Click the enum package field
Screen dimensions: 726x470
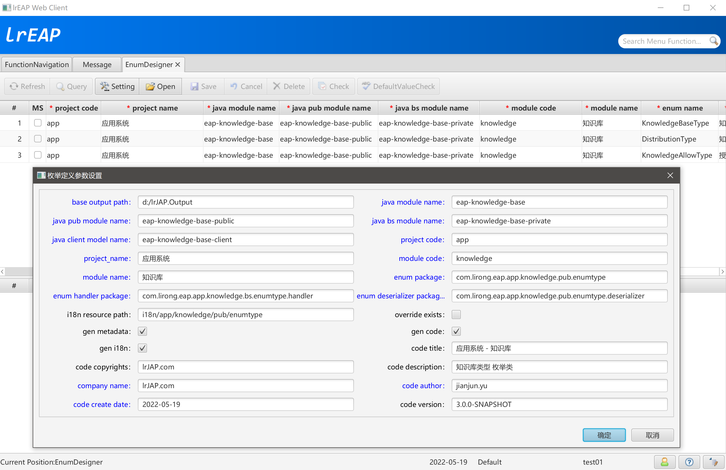click(559, 277)
